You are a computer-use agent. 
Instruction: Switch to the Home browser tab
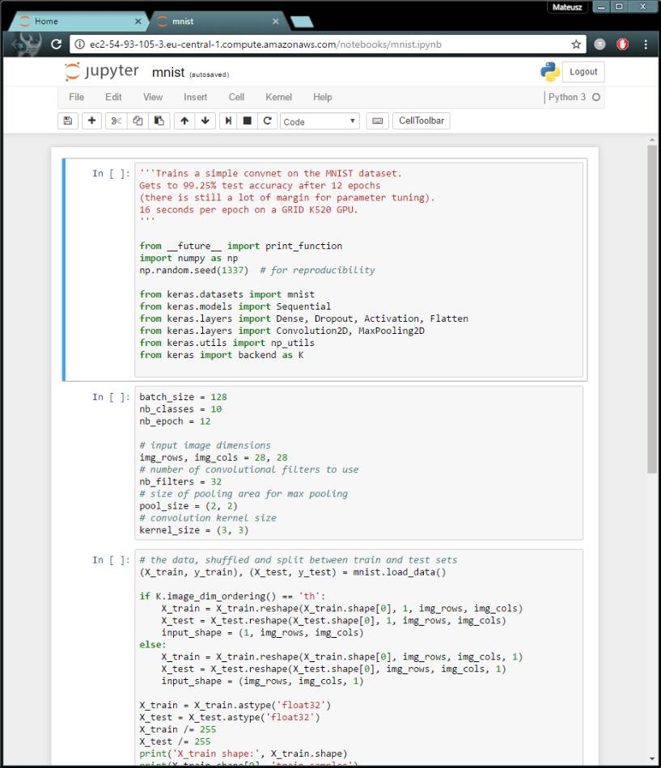77,22
